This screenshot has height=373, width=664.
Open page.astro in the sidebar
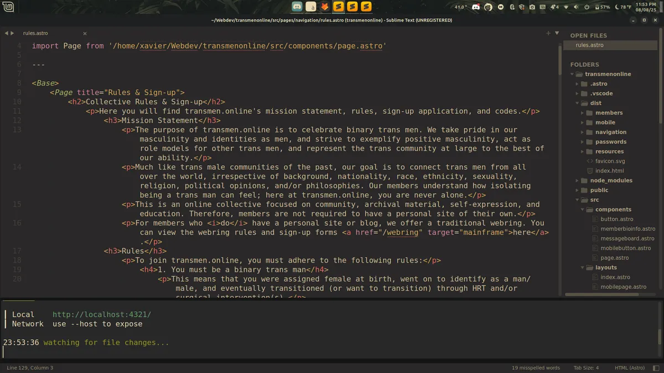614,258
